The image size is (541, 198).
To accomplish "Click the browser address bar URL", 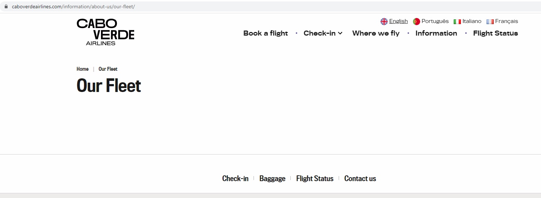I will click(x=73, y=6).
